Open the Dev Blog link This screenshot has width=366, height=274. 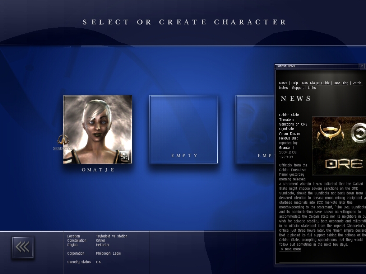pos(341,83)
